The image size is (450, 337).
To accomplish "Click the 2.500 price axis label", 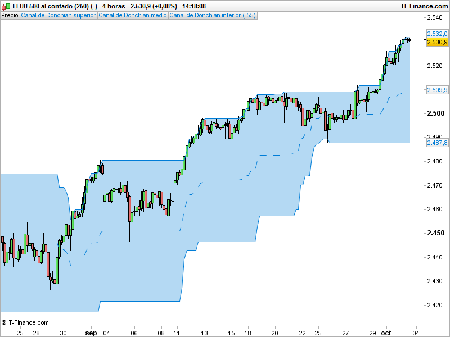I will tap(435, 113).
